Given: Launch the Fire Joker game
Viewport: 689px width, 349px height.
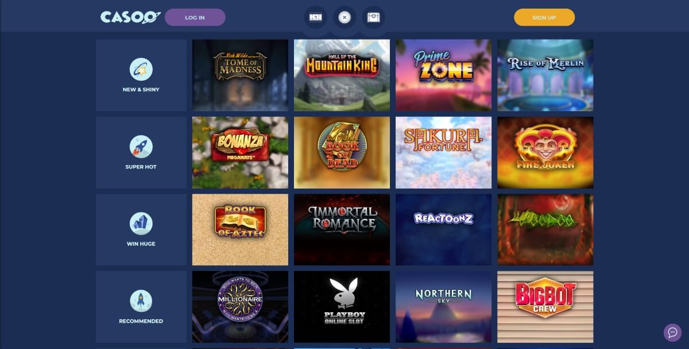Looking at the screenshot, I should click(x=545, y=152).
